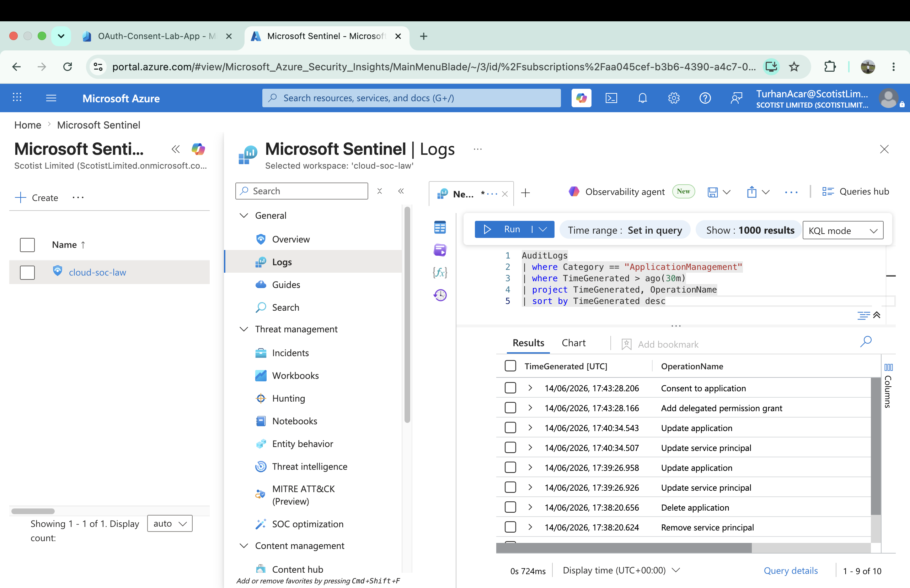This screenshot has width=910, height=588.
Task: Click the Home breadcrumb link
Action: 27,125
